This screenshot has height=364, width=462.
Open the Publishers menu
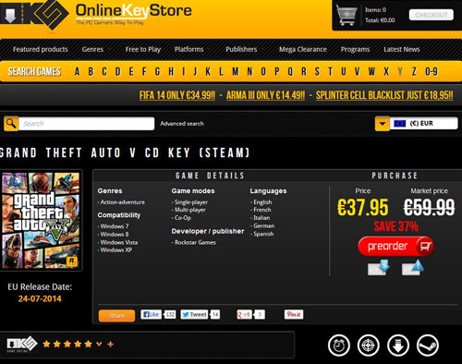(241, 49)
